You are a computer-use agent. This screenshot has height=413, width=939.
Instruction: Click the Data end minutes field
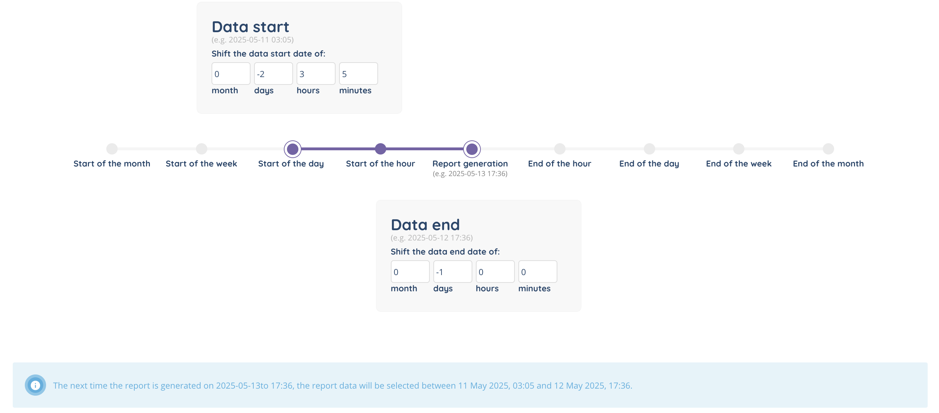(538, 272)
